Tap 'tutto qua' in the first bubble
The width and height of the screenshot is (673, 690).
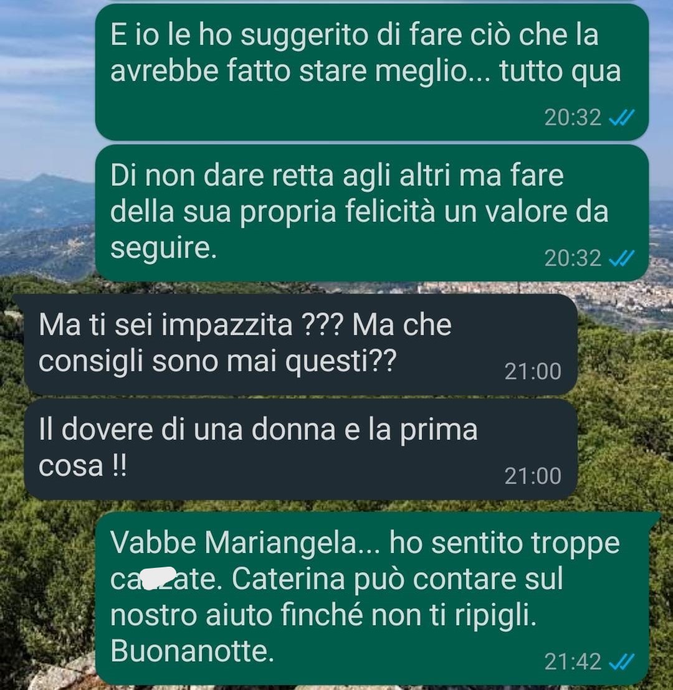[560, 71]
